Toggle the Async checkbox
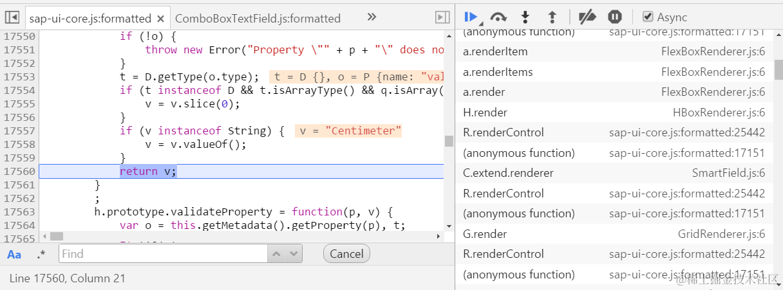The image size is (783, 290). [x=648, y=17]
